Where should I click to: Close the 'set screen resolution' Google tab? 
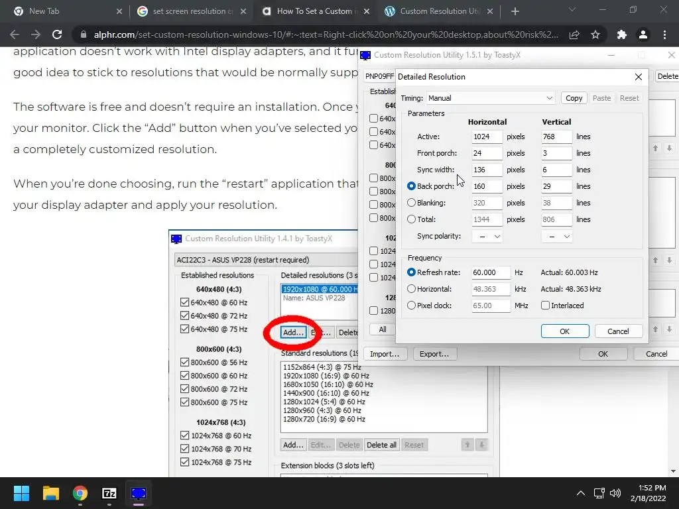[243, 11]
